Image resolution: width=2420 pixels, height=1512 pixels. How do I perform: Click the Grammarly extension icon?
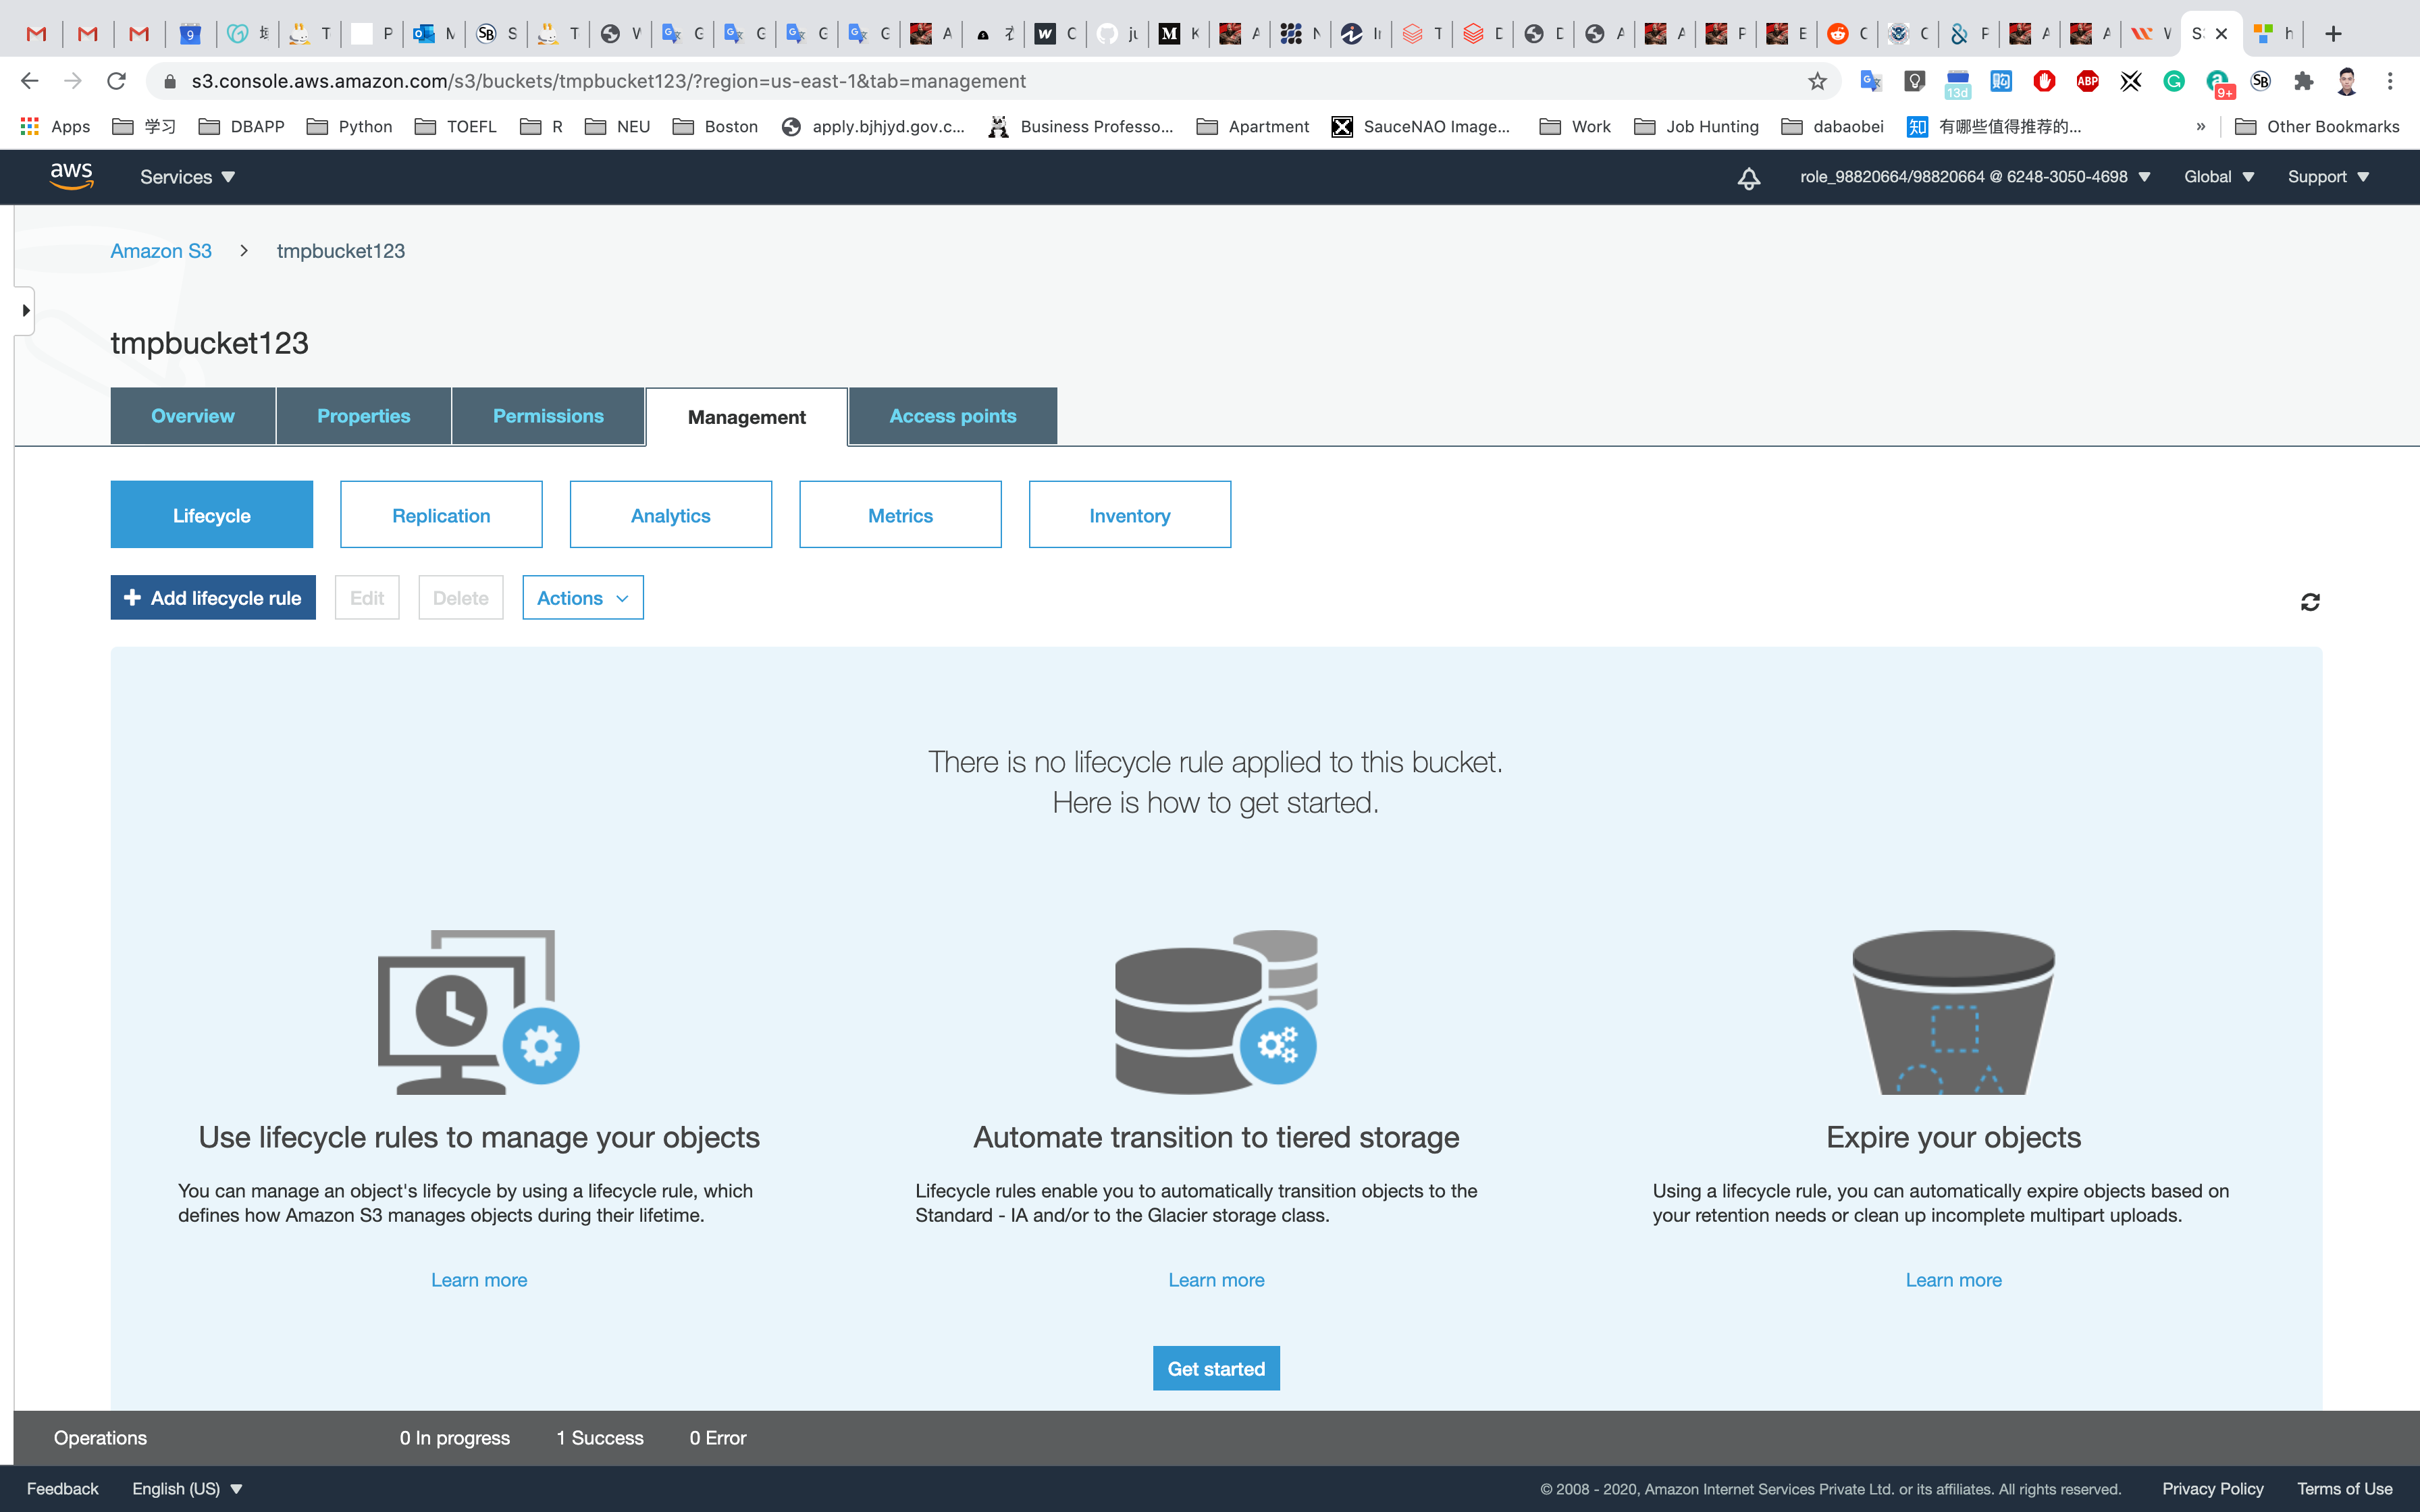pyautogui.click(x=2174, y=81)
